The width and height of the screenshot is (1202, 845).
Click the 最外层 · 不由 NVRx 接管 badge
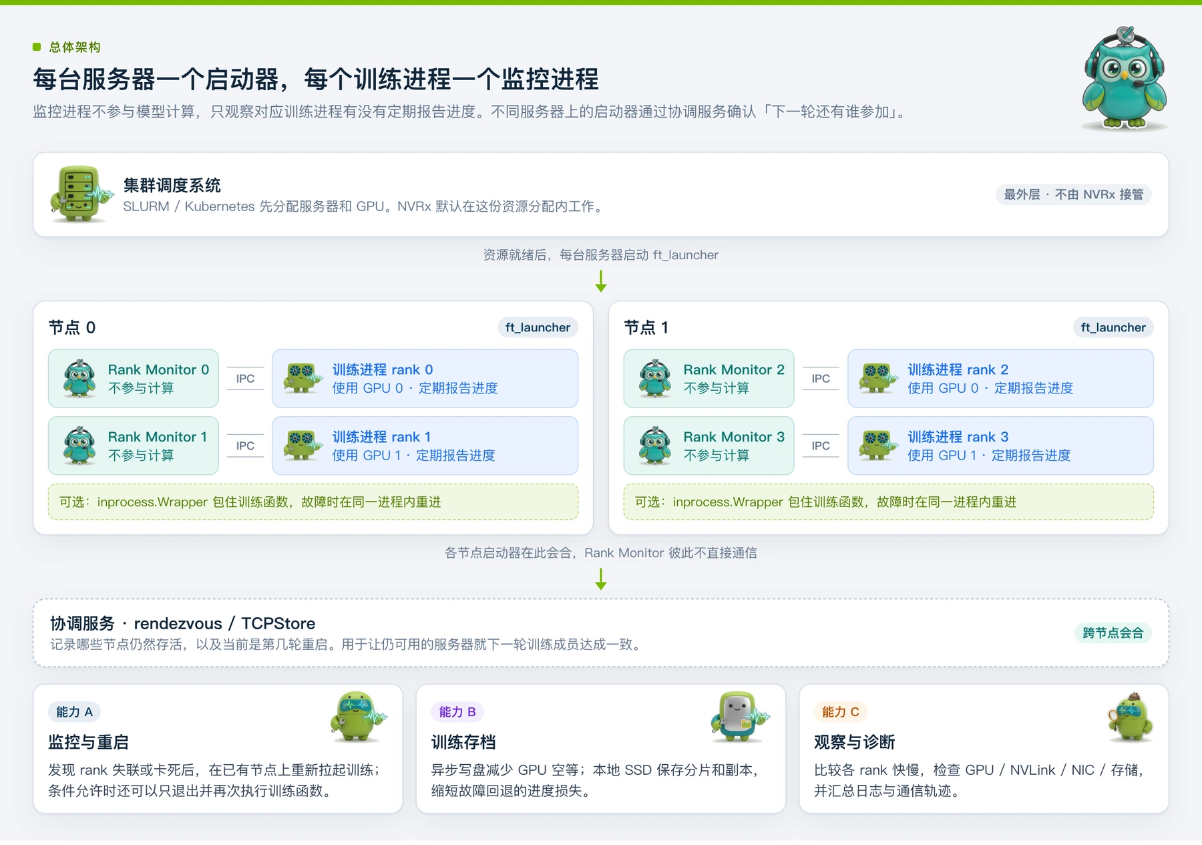tap(1074, 194)
